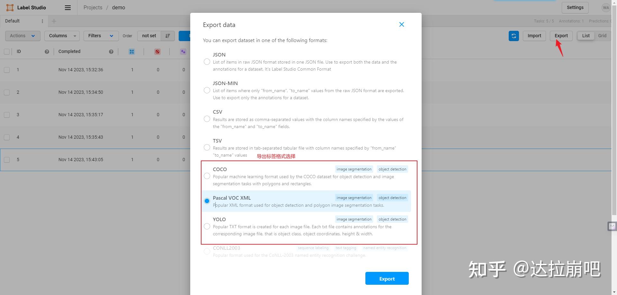
Task: Click the blue Export button in dialog
Action: (x=387, y=278)
